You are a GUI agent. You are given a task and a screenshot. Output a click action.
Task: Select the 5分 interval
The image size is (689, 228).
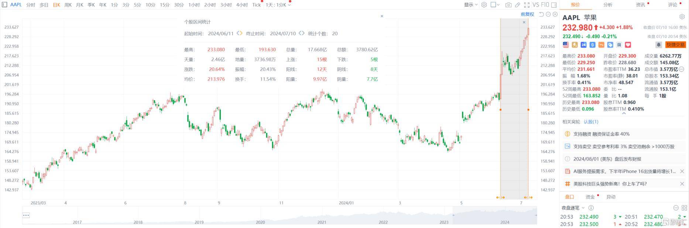(x=137, y=5)
